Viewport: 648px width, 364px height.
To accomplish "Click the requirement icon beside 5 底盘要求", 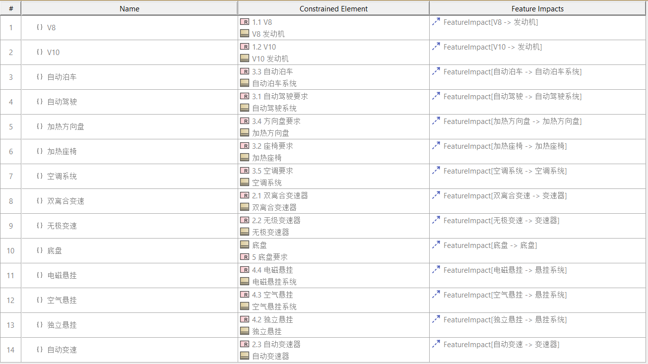I will click(x=244, y=257).
